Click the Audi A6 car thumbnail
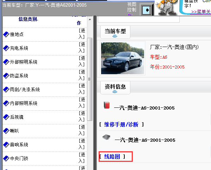This screenshot has width=211, height=170. click(x=123, y=58)
